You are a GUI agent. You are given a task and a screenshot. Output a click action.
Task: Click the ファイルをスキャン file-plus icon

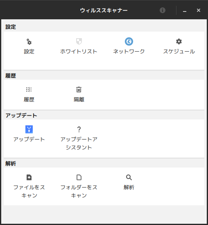coord(29,177)
